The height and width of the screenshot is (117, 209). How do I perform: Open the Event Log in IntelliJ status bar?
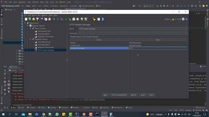pyautogui.click(x=201, y=108)
